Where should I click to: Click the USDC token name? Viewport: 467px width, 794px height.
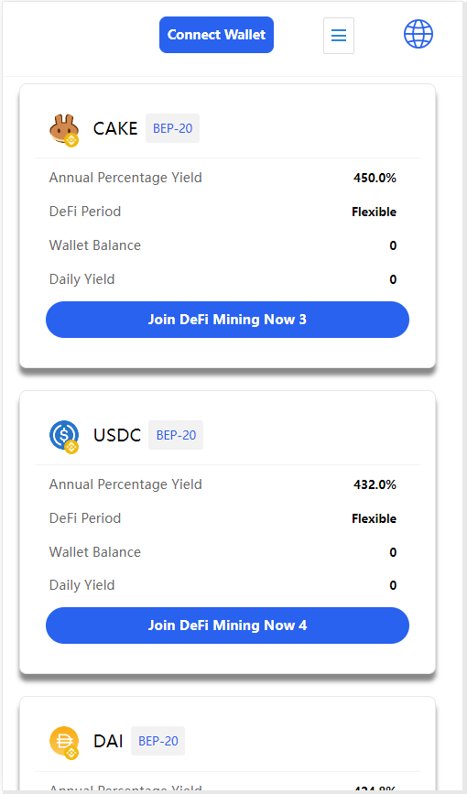click(117, 435)
